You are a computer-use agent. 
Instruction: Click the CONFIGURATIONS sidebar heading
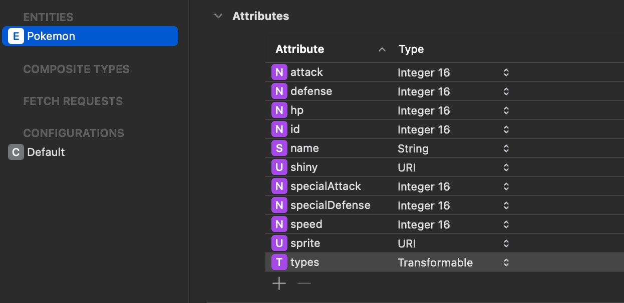tap(74, 133)
